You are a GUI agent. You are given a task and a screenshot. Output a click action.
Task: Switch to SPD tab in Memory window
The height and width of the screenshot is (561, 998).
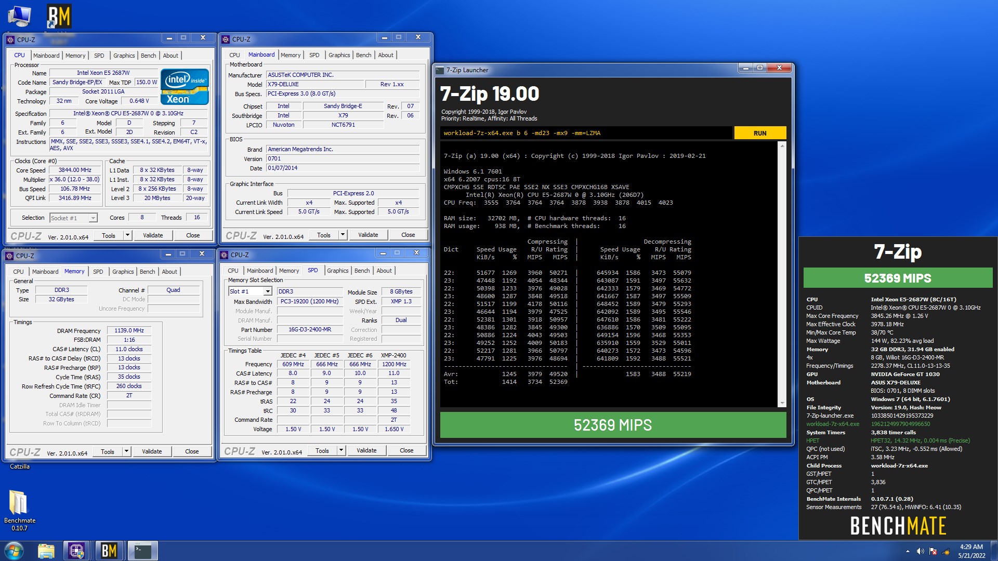coord(98,272)
